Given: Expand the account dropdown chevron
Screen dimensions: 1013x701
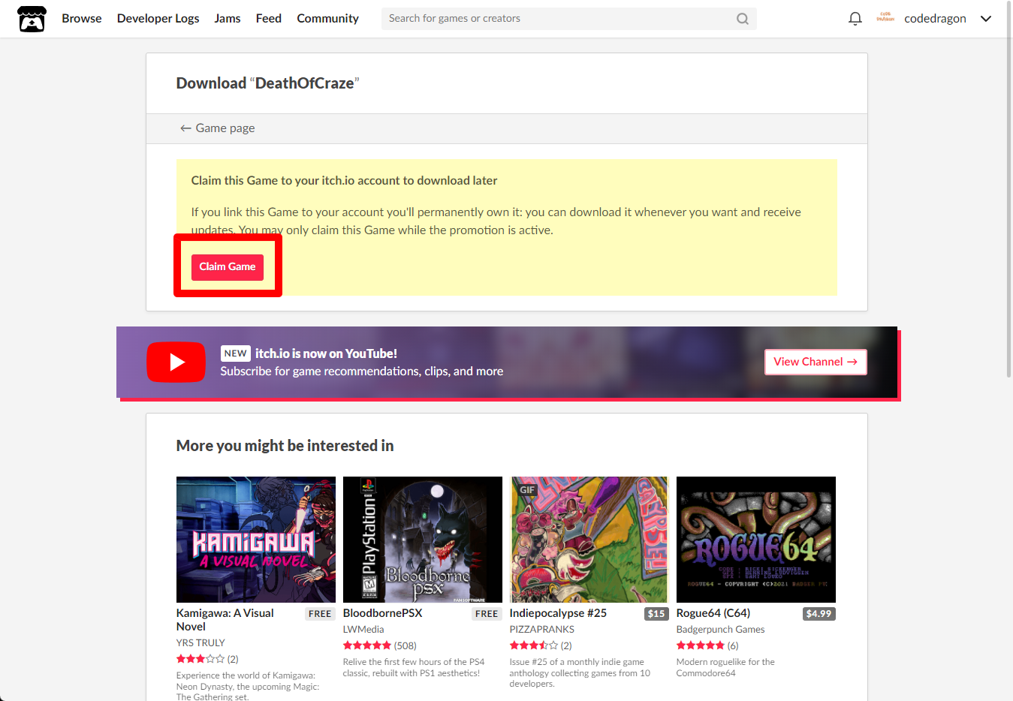Looking at the screenshot, I should pyautogui.click(x=986, y=19).
